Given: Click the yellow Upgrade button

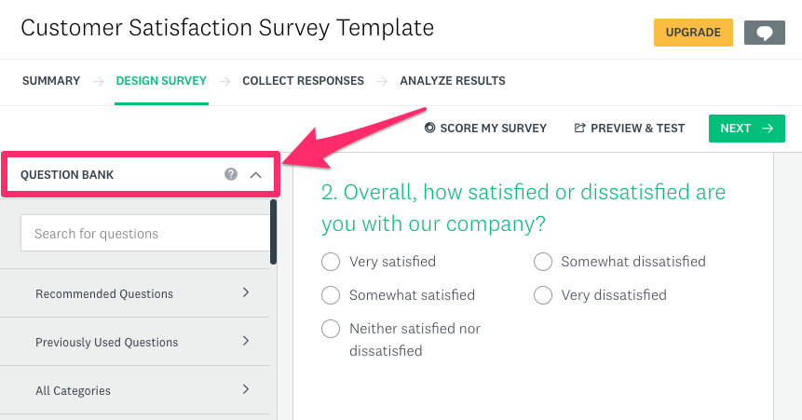Looking at the screenshot, I should [693, 33].
